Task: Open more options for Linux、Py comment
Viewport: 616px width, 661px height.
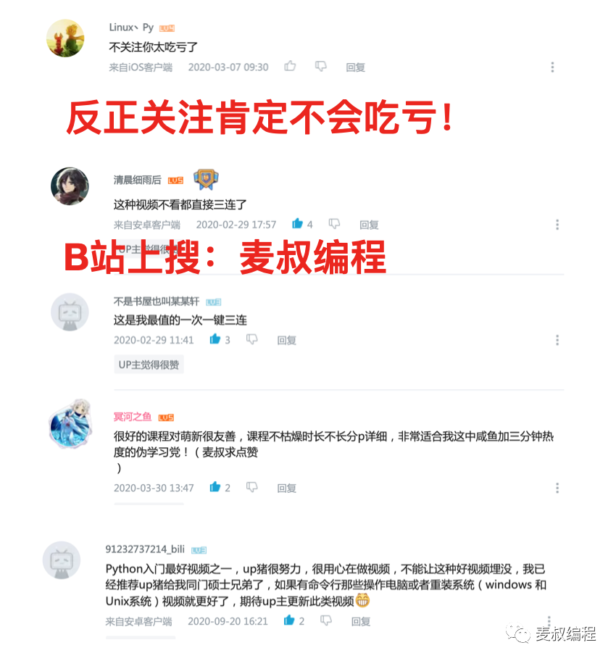Action: 552,67
